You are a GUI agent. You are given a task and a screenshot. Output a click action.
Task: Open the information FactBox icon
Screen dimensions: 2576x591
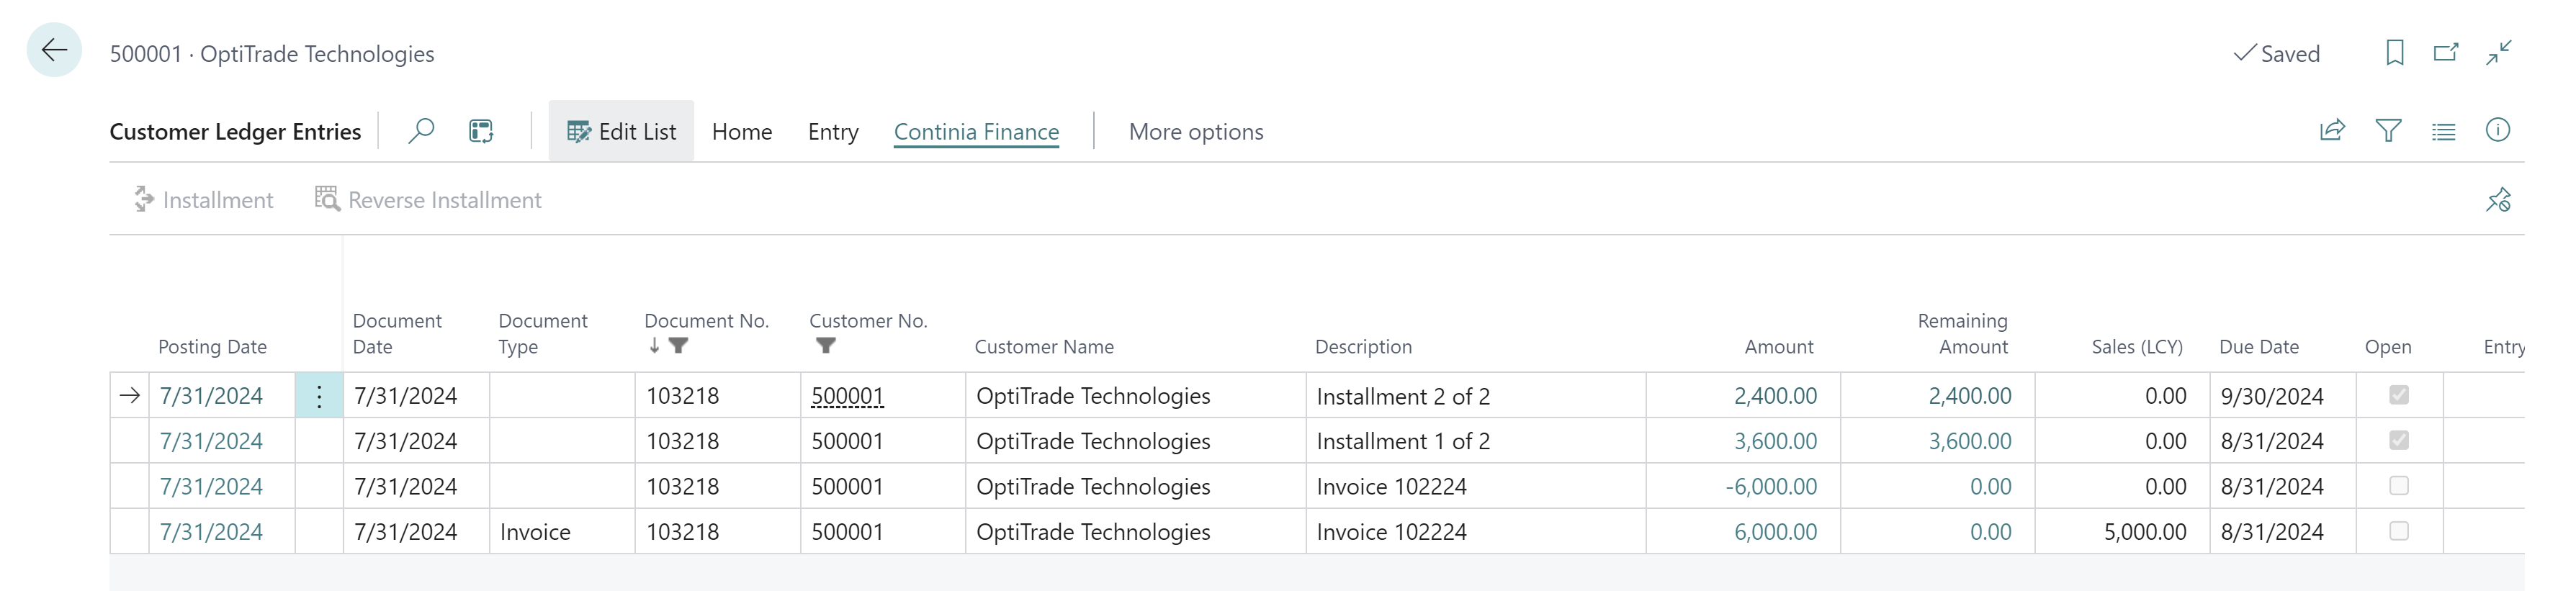point(2497,130)
